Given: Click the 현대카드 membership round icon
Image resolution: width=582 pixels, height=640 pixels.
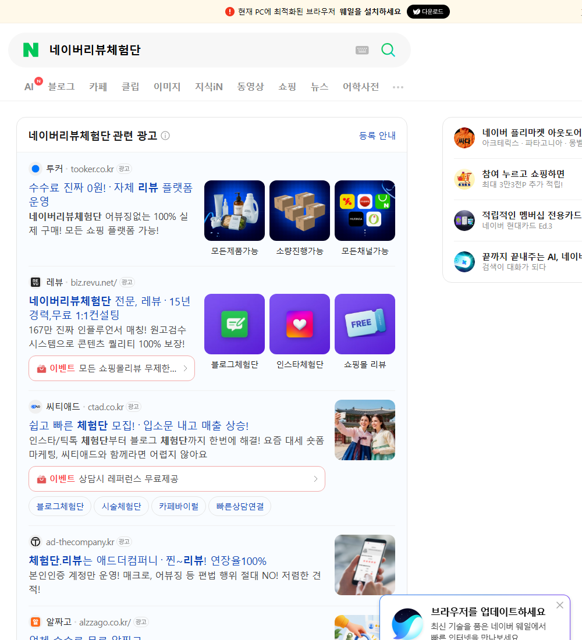Looking at the screenshot, I should pyautogui.click(x=464, y=221).
